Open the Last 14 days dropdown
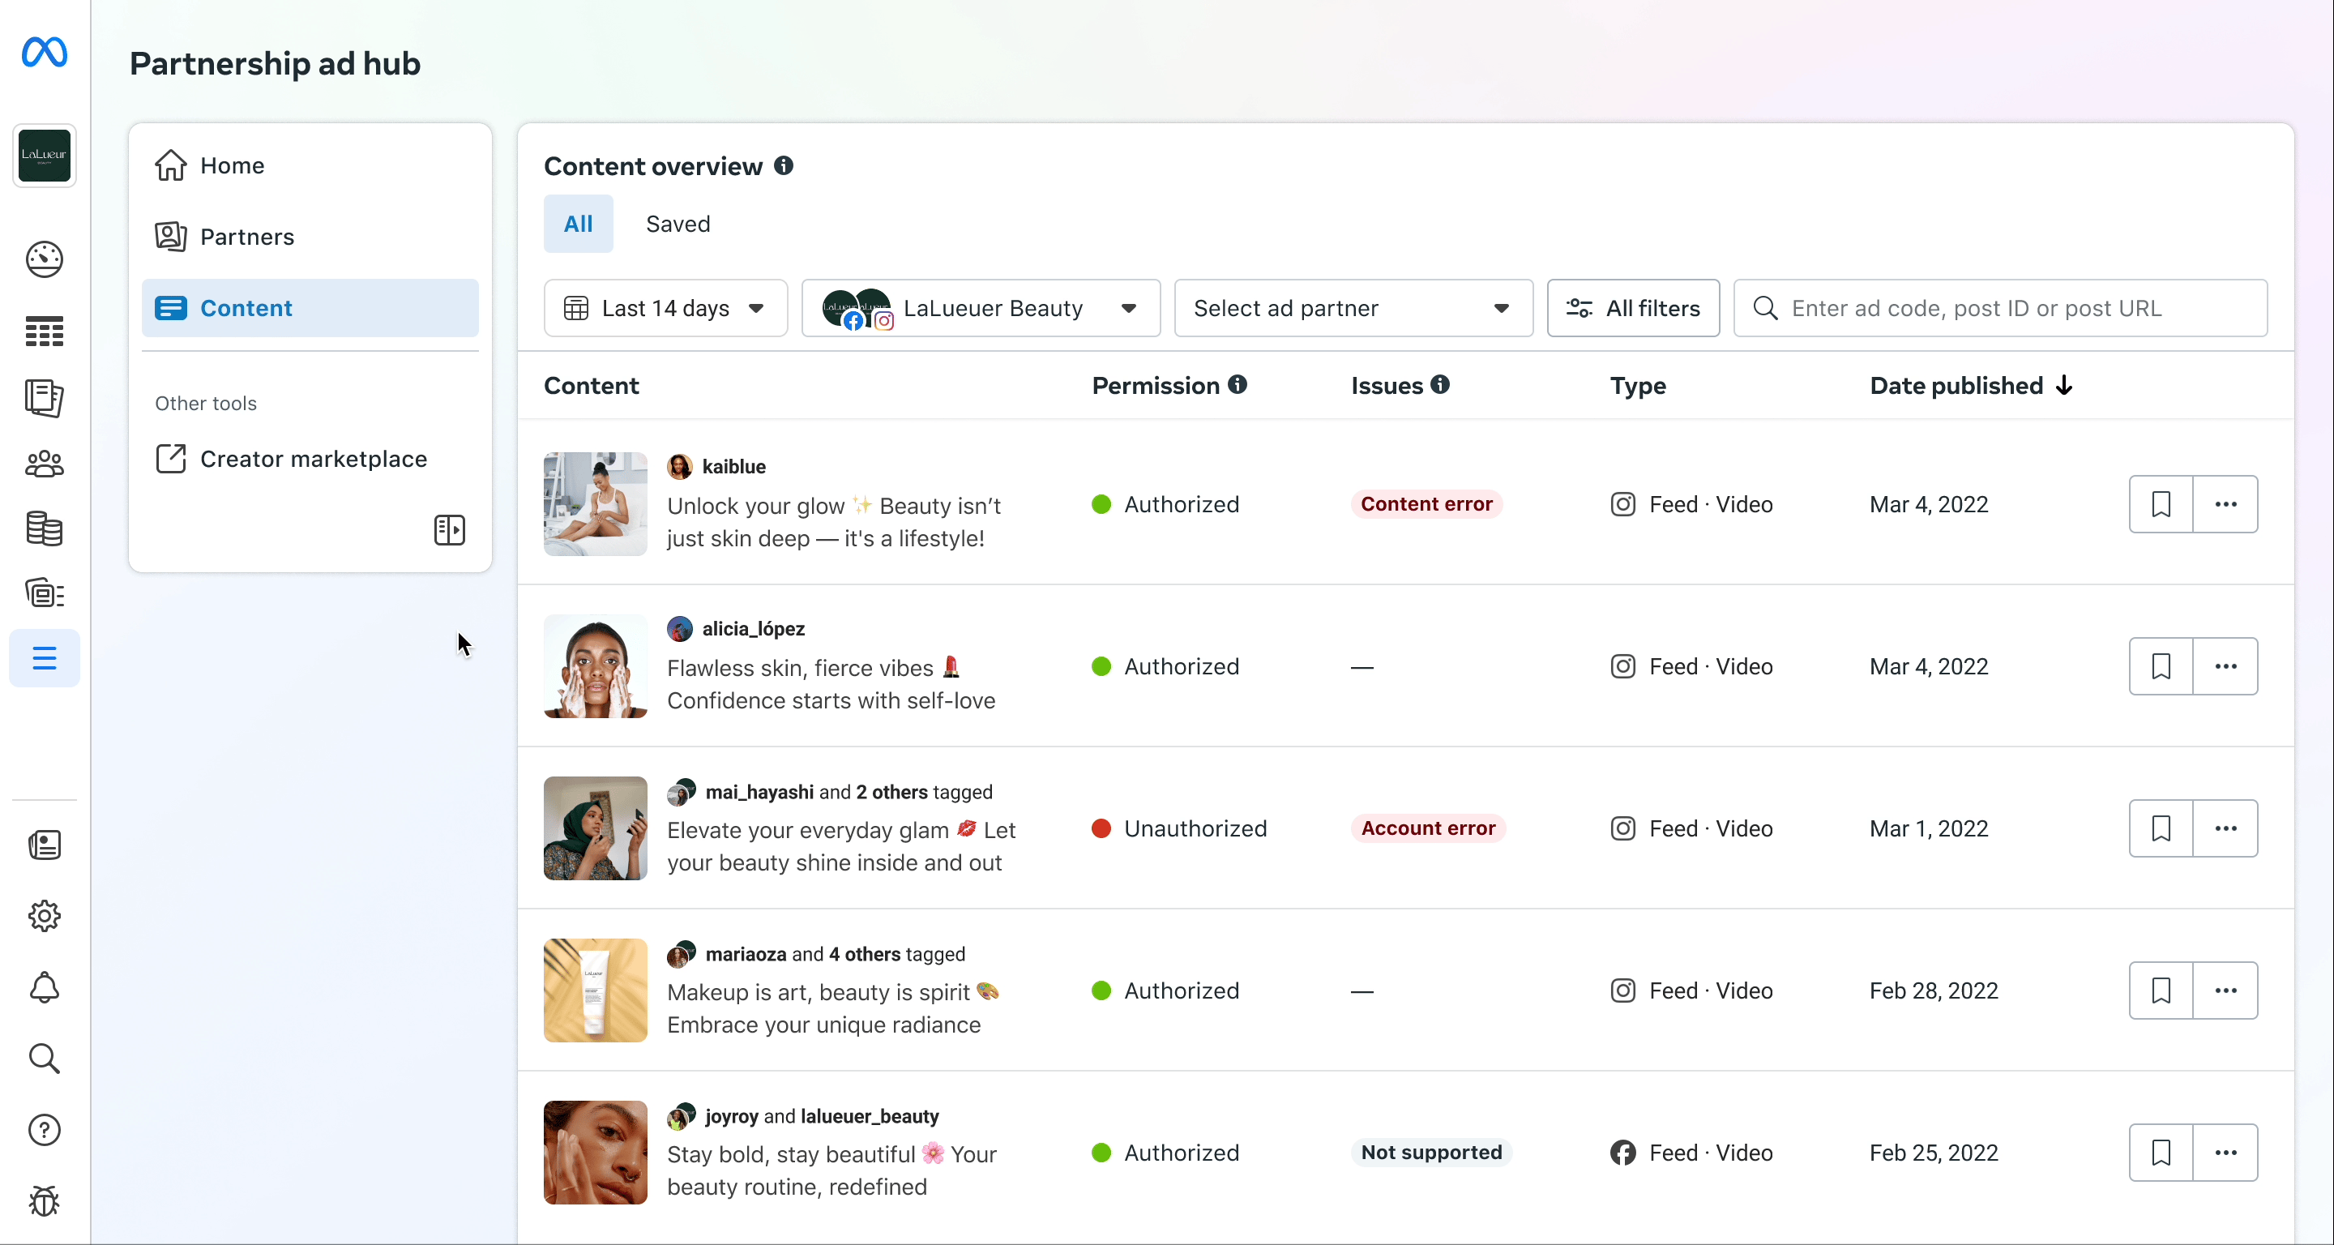 click(x=665, y=308)
